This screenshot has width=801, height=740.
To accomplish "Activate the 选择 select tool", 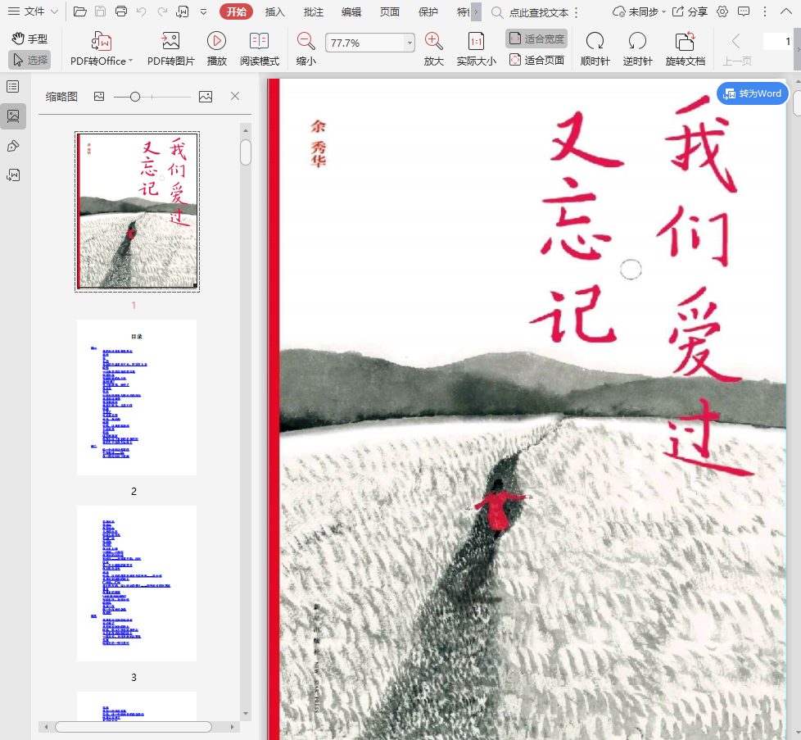I will (29, 60).
